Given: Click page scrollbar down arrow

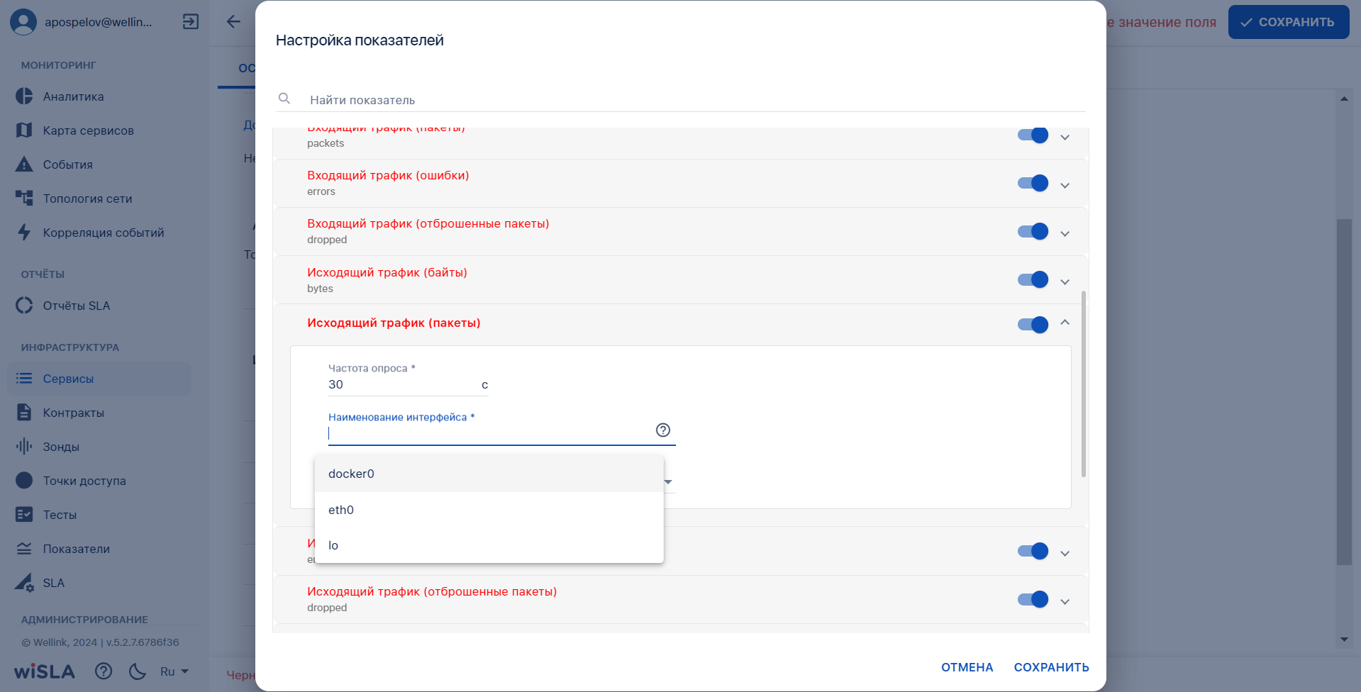Looking at the screenshot, I should 1344,640.
